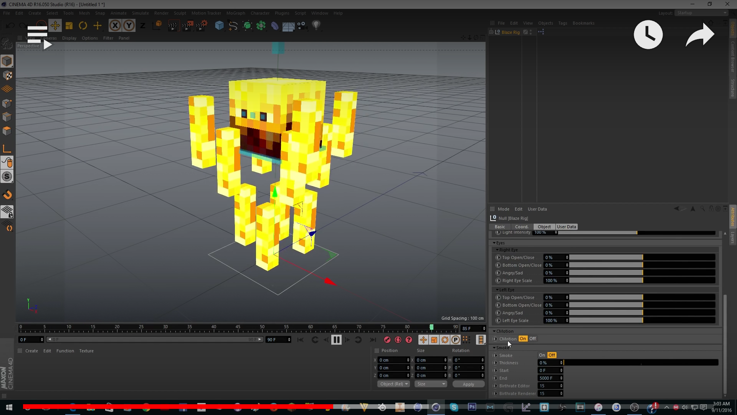Click the green subdivision surface generator icon
Viewport: 737px width, 415px height.
tap(247, 26)
